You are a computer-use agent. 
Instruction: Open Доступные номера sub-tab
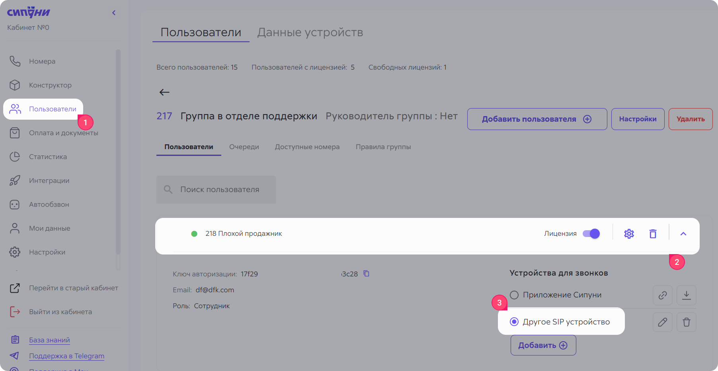click(307, 147)
